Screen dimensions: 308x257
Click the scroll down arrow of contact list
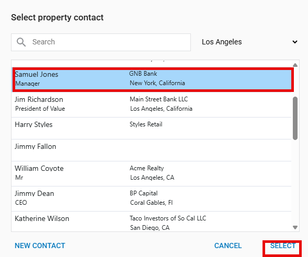pyautogui.click(x=295, y=227)
